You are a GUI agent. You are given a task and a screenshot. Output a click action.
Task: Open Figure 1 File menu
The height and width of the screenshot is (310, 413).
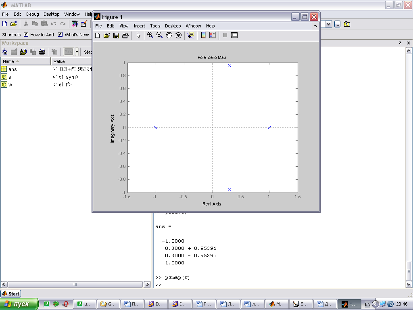(x=98, y=26)
